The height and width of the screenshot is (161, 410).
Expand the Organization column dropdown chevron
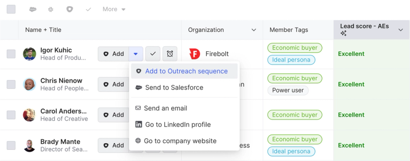coord(254,30)
